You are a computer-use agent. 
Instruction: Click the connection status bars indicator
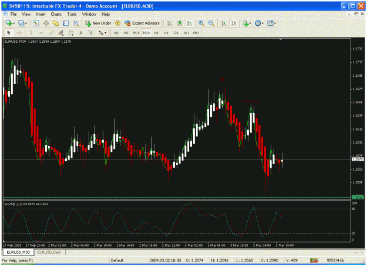(x=314, y=260)
